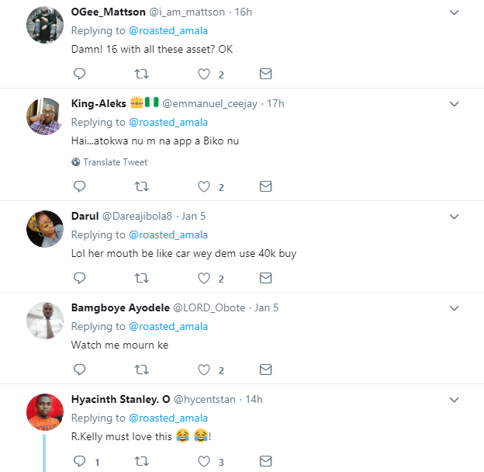Screen dimensions: 484x472
Task: Open Darul's tweet dropdown menu
Action: point(455,216)
